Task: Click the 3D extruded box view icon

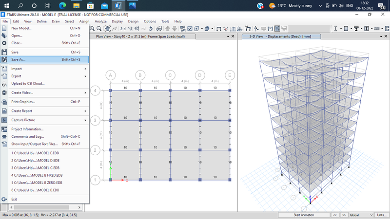Action: 207,29
